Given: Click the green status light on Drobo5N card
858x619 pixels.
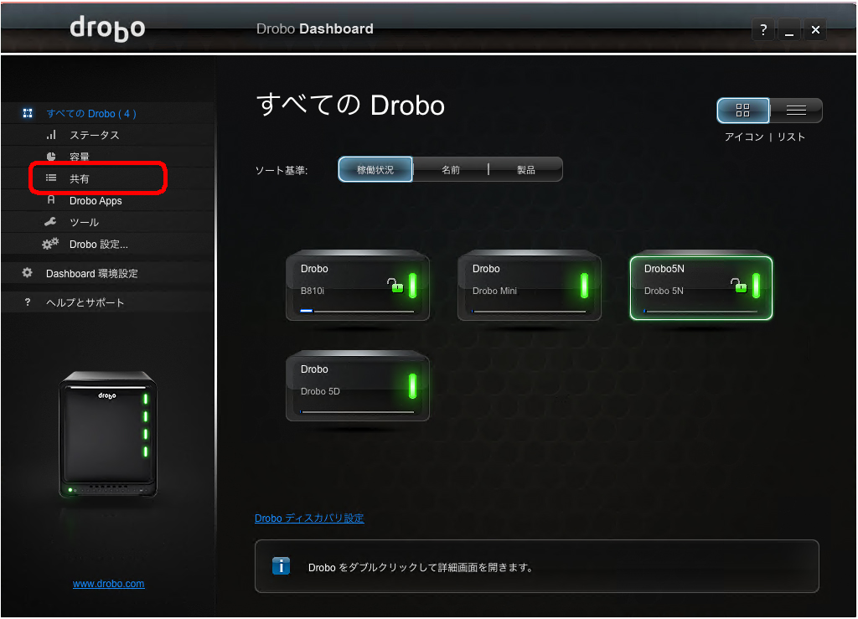Looking at the screenshot, I should 756,285.
